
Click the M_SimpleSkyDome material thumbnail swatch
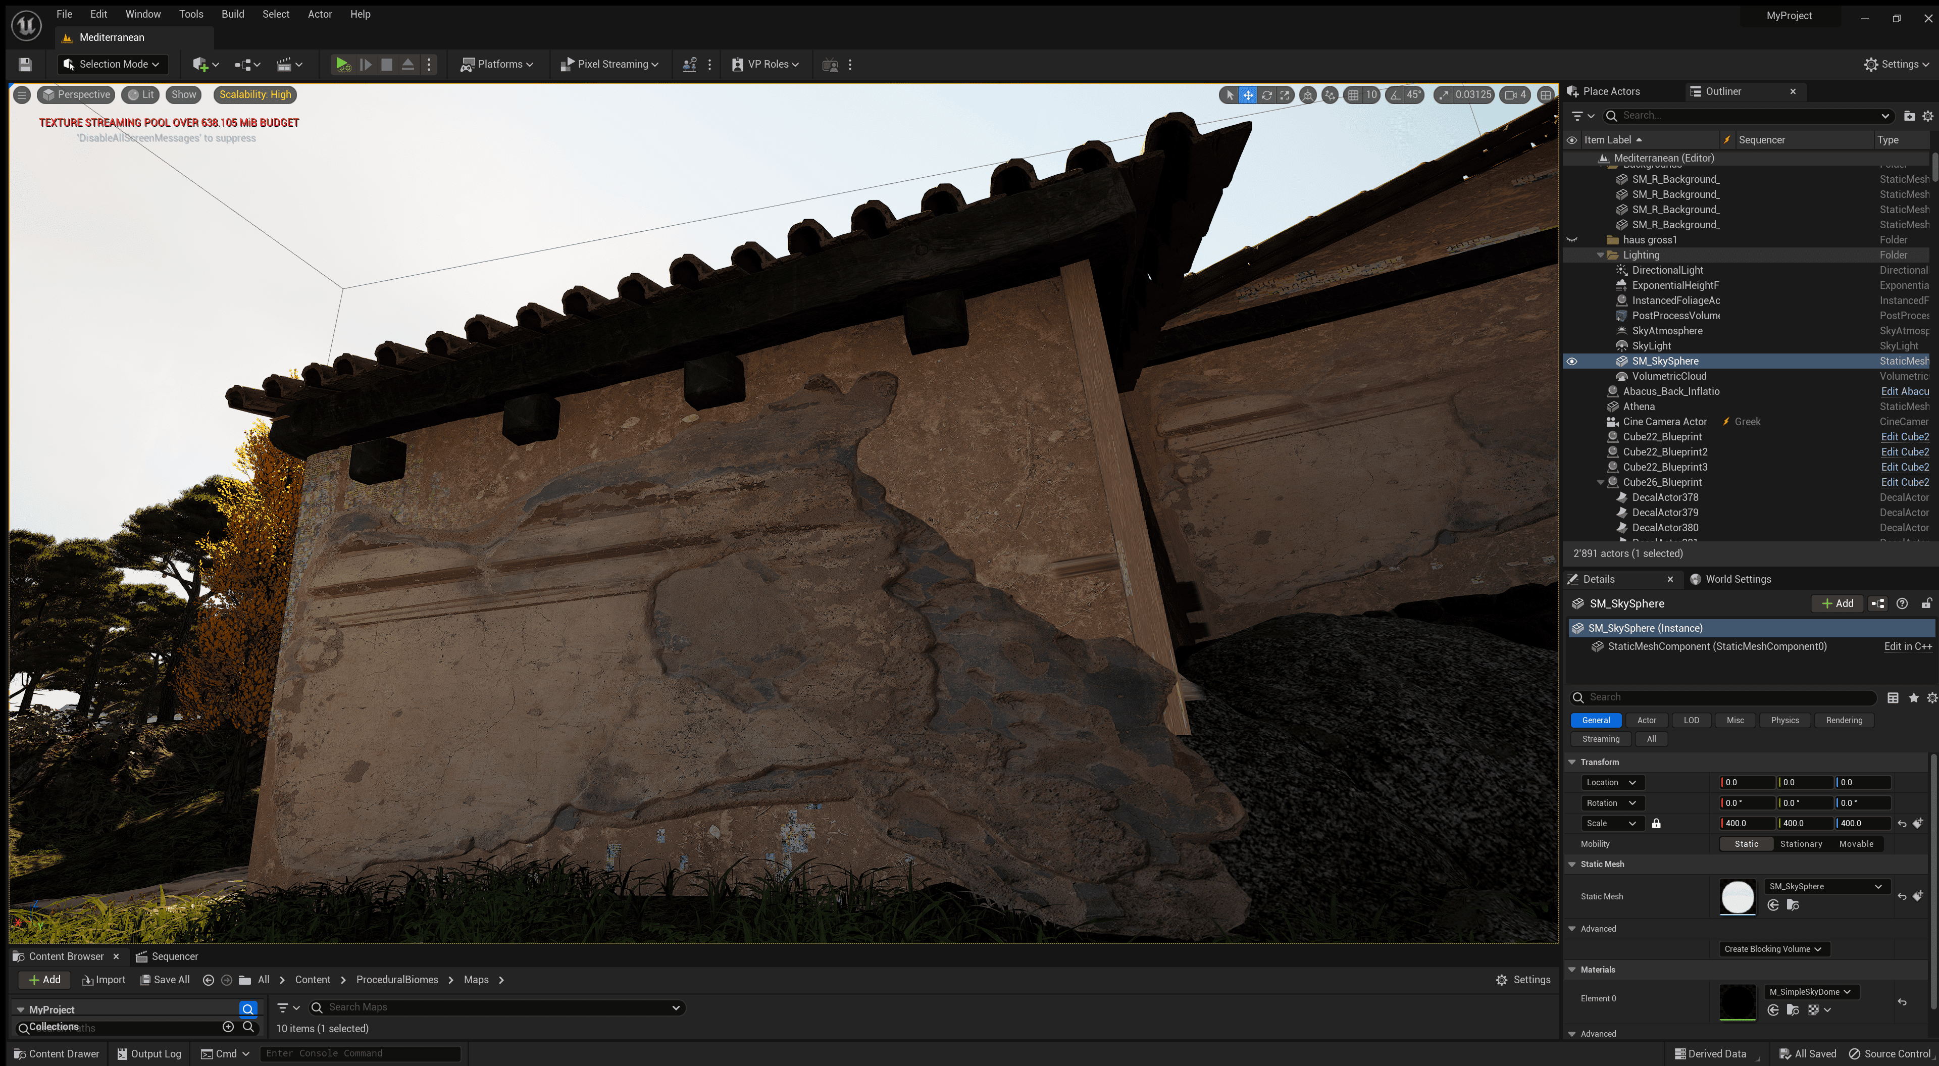[x=1737, y=1003]
